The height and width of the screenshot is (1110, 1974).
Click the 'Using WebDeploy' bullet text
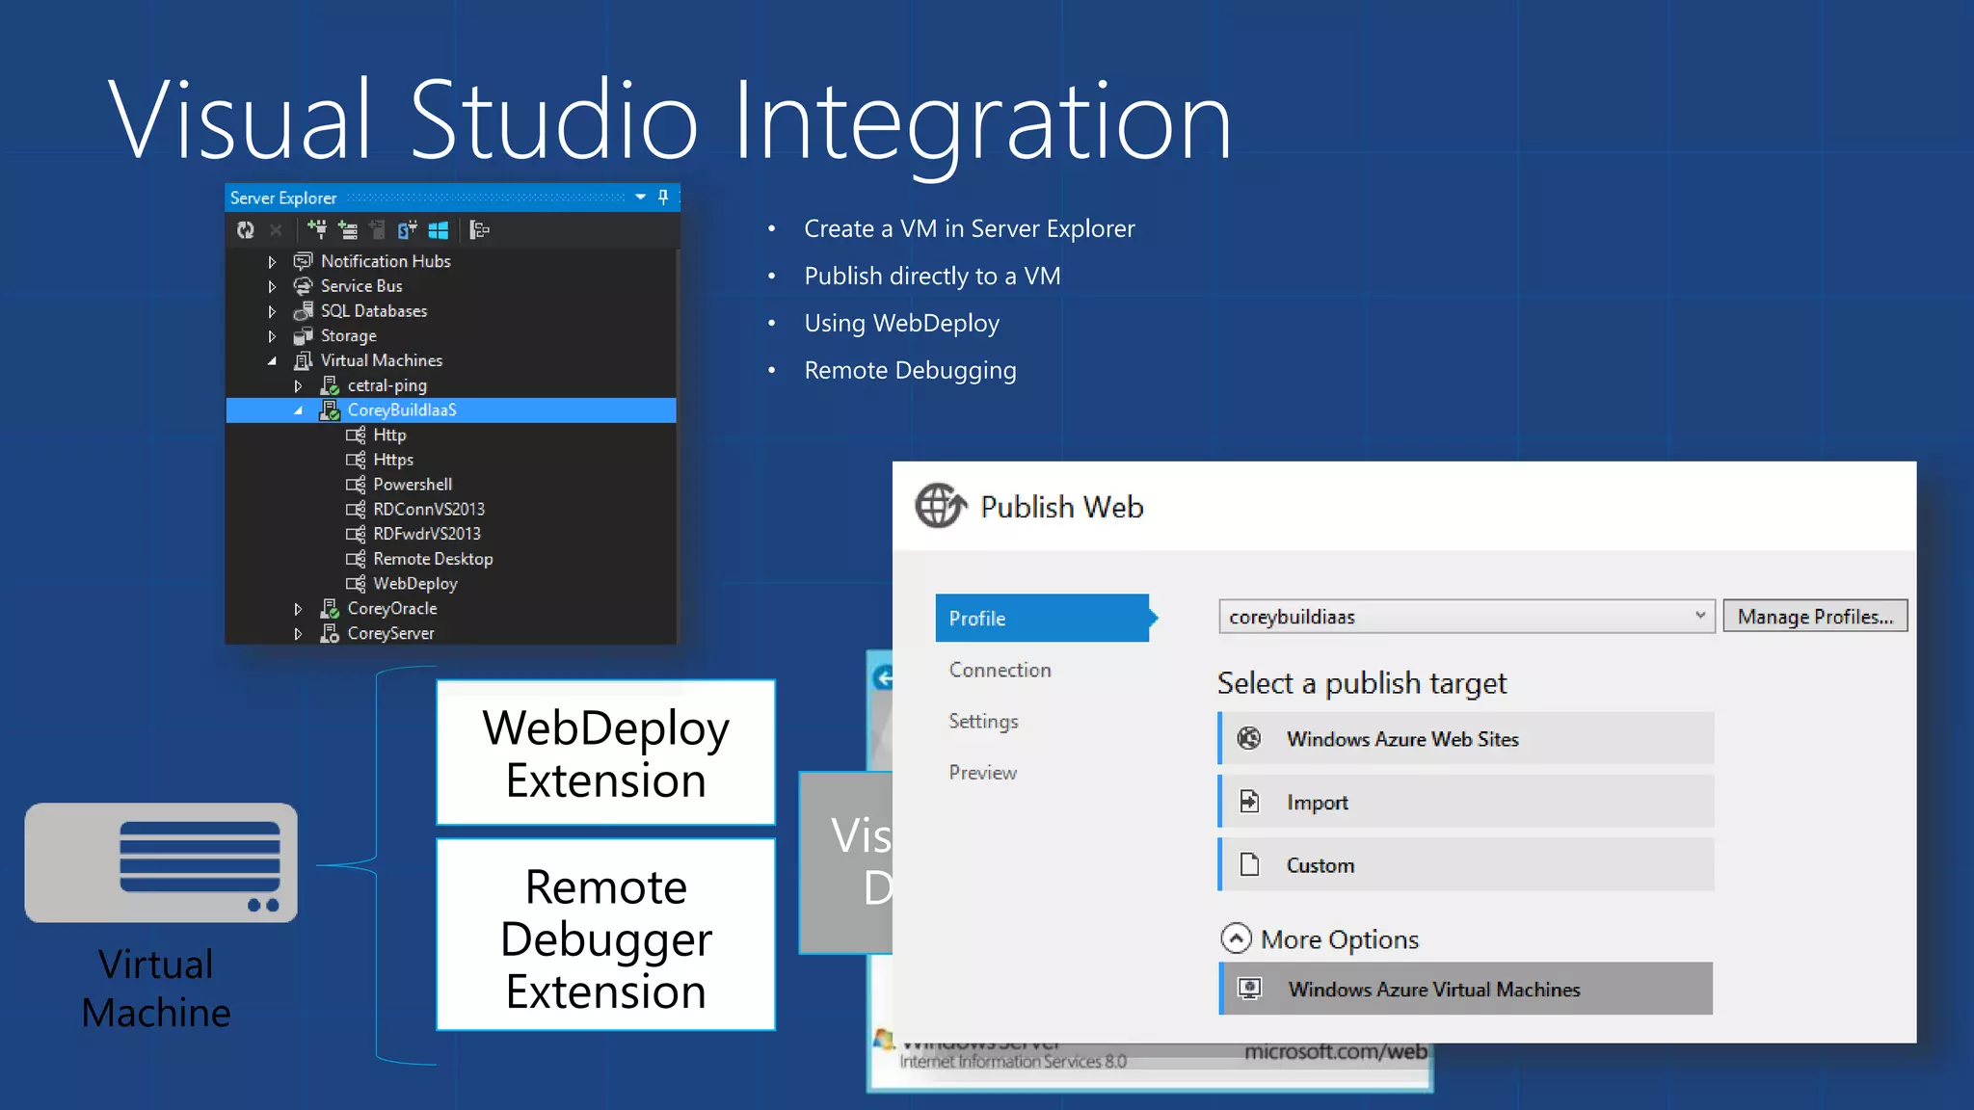[901, 324]
